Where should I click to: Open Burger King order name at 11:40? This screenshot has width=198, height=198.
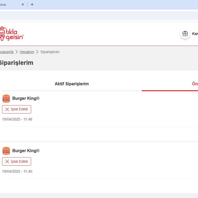pos(26,151)
